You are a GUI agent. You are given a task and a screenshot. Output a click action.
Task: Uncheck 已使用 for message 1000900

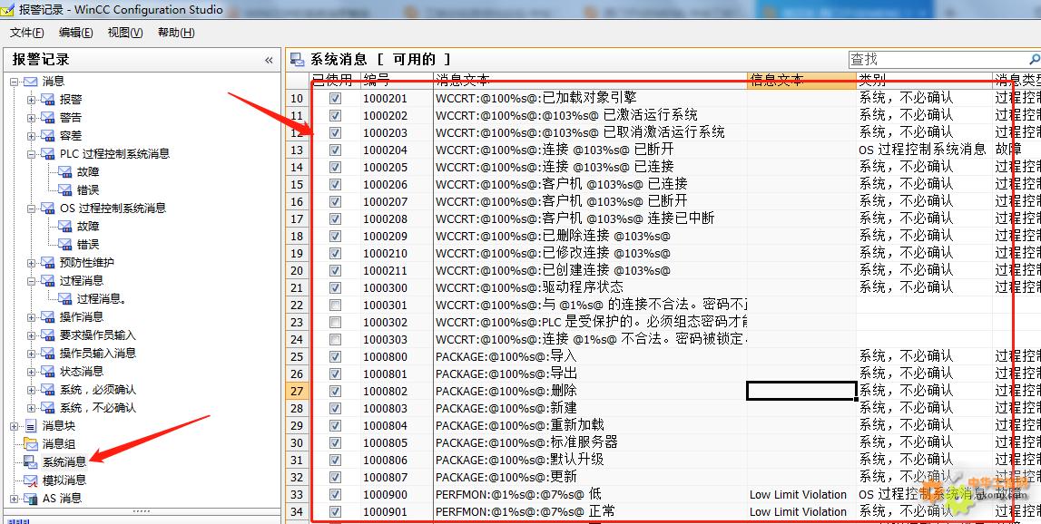click(x=335, y=495)
